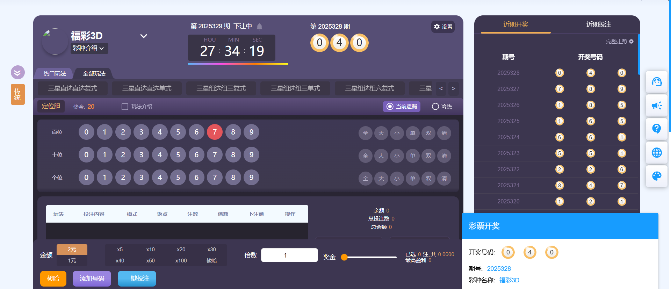671x289 pixels.
Task: Switch to the 全部玩法 tab
Action: pos(94,73)
